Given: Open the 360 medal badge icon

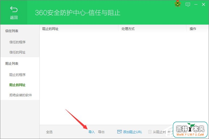Looking at the screenshot, I should 178,4.
